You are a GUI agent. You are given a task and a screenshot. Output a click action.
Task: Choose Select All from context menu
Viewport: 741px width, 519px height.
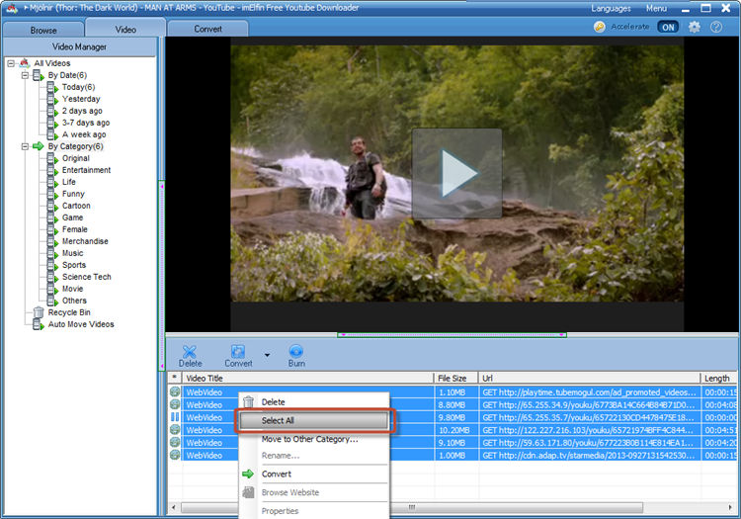[x=315, y=420]
